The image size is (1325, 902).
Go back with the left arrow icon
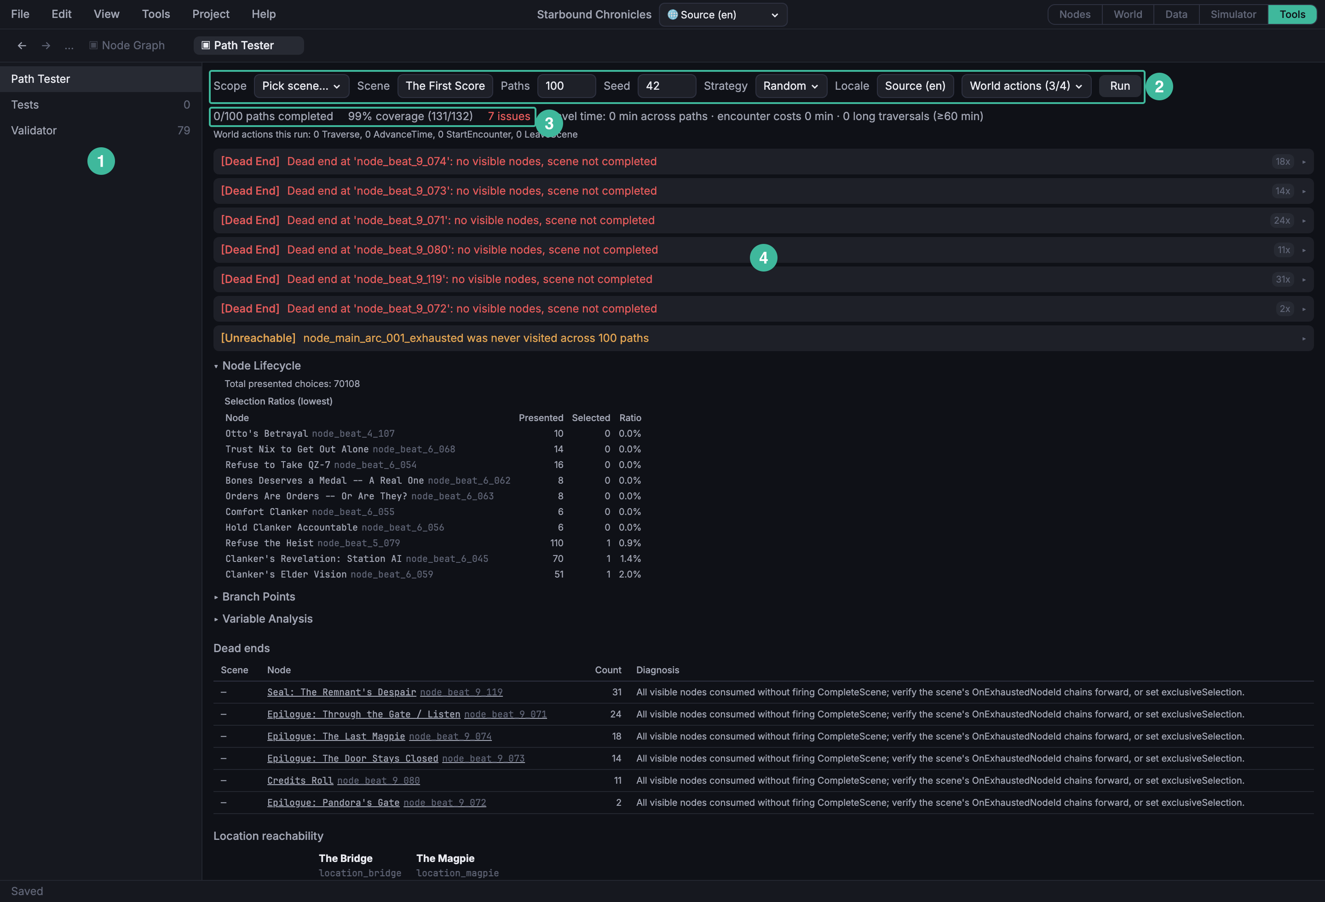[x=22, y=46]
